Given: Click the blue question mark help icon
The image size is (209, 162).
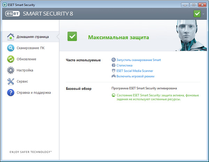Looking at the screenshot, I should [x=10, y=92].
